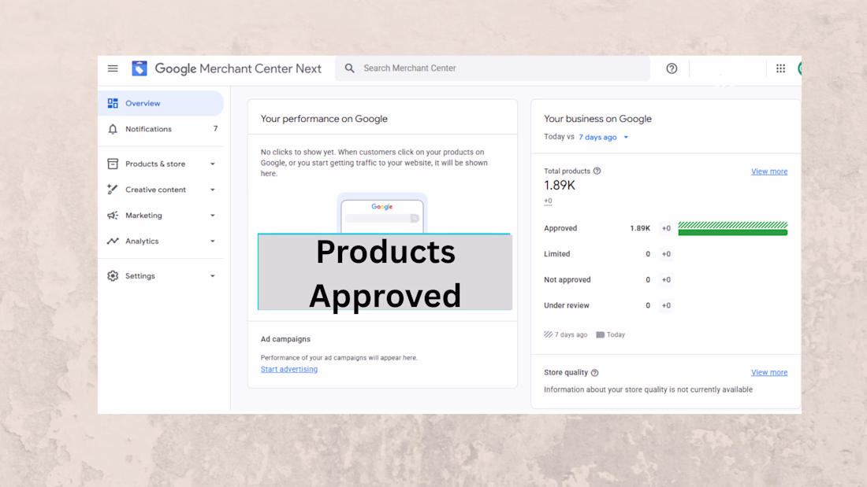
Task: Click the Overview dashboard icon
Action: (113, 103)
